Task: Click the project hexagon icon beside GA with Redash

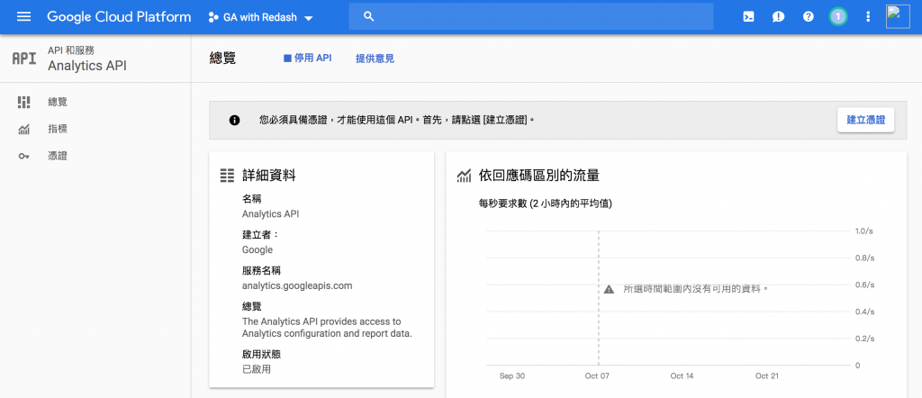Action: [x=212, y=17]
